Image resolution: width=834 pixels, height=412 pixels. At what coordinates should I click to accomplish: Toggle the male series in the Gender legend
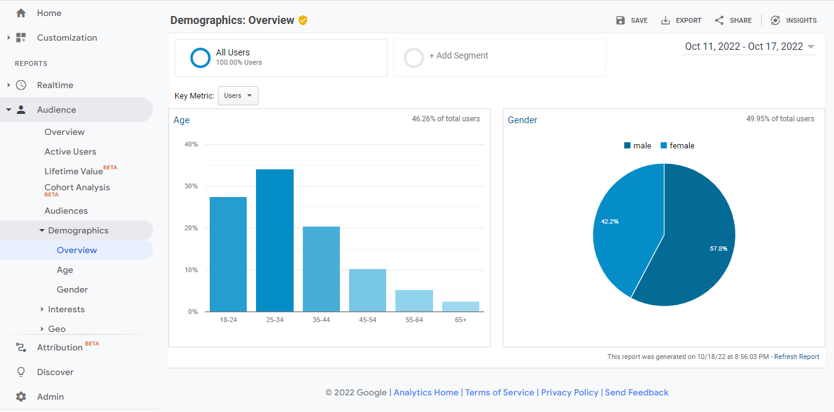tap(638, 145)
